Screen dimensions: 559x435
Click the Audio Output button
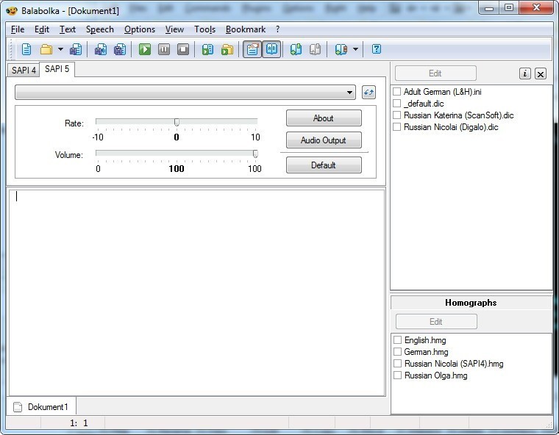point(324,140)
